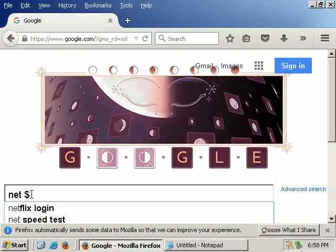Open the Help menu
This screenshot has height=252, width=336.
click(146, 5)
